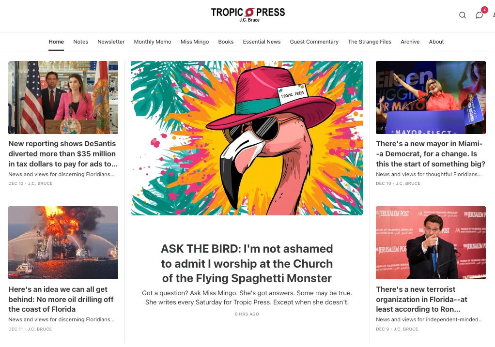Screen dimensions: 495x347
Task: Open the DeSantis podium photo thumbnail
Action: (x=63, y=97)
